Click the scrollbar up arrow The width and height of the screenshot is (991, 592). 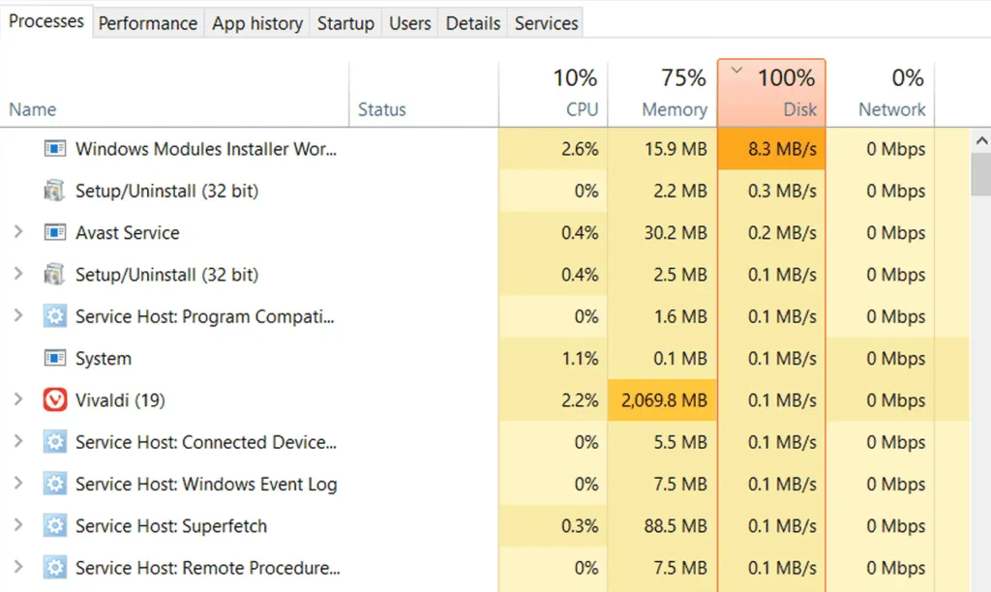click(980, 141)
